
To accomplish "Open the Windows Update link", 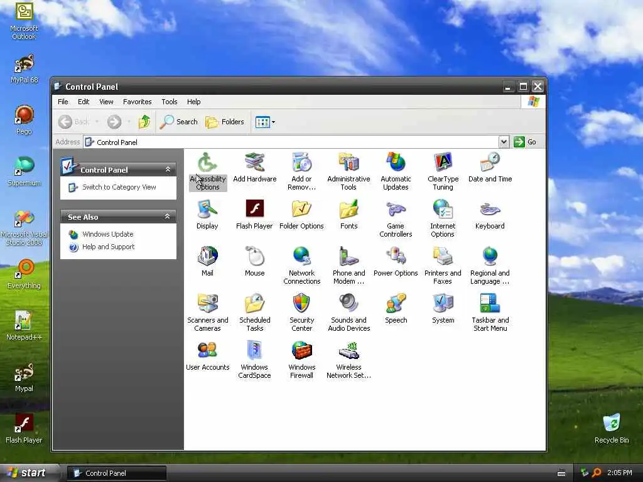I will 108,234.
